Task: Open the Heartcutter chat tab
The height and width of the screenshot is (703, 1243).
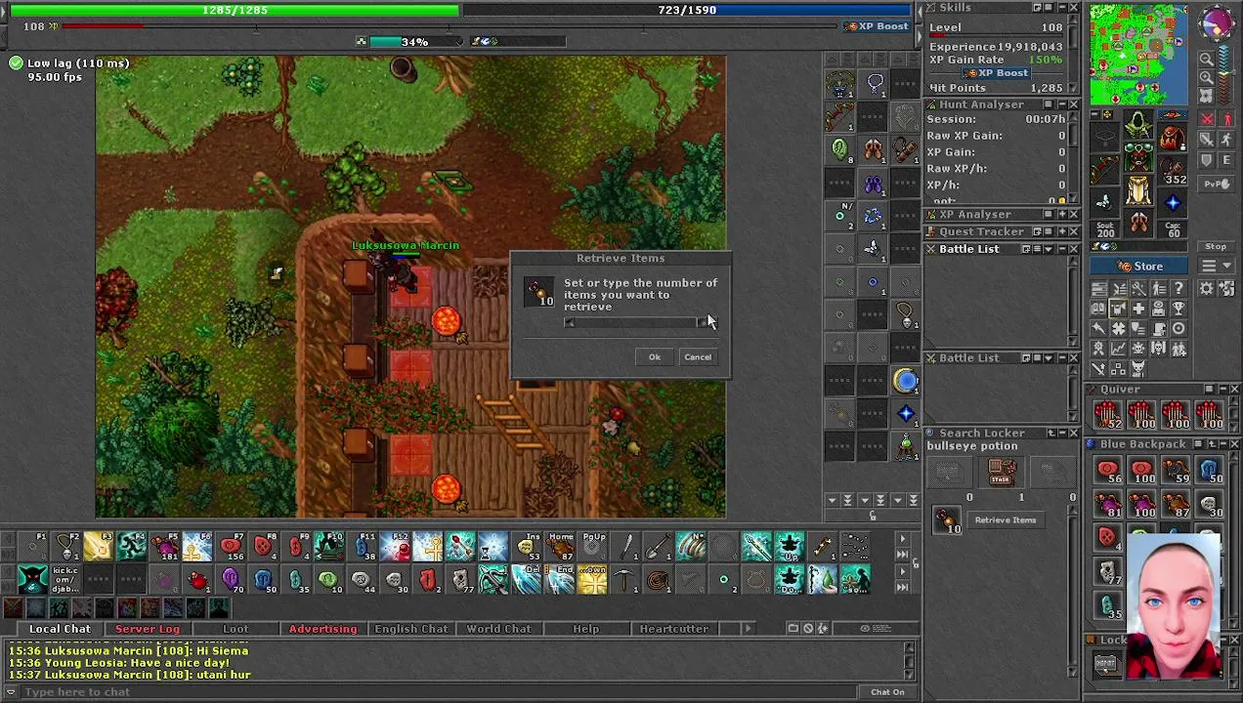Action: (x=674, y=629)
